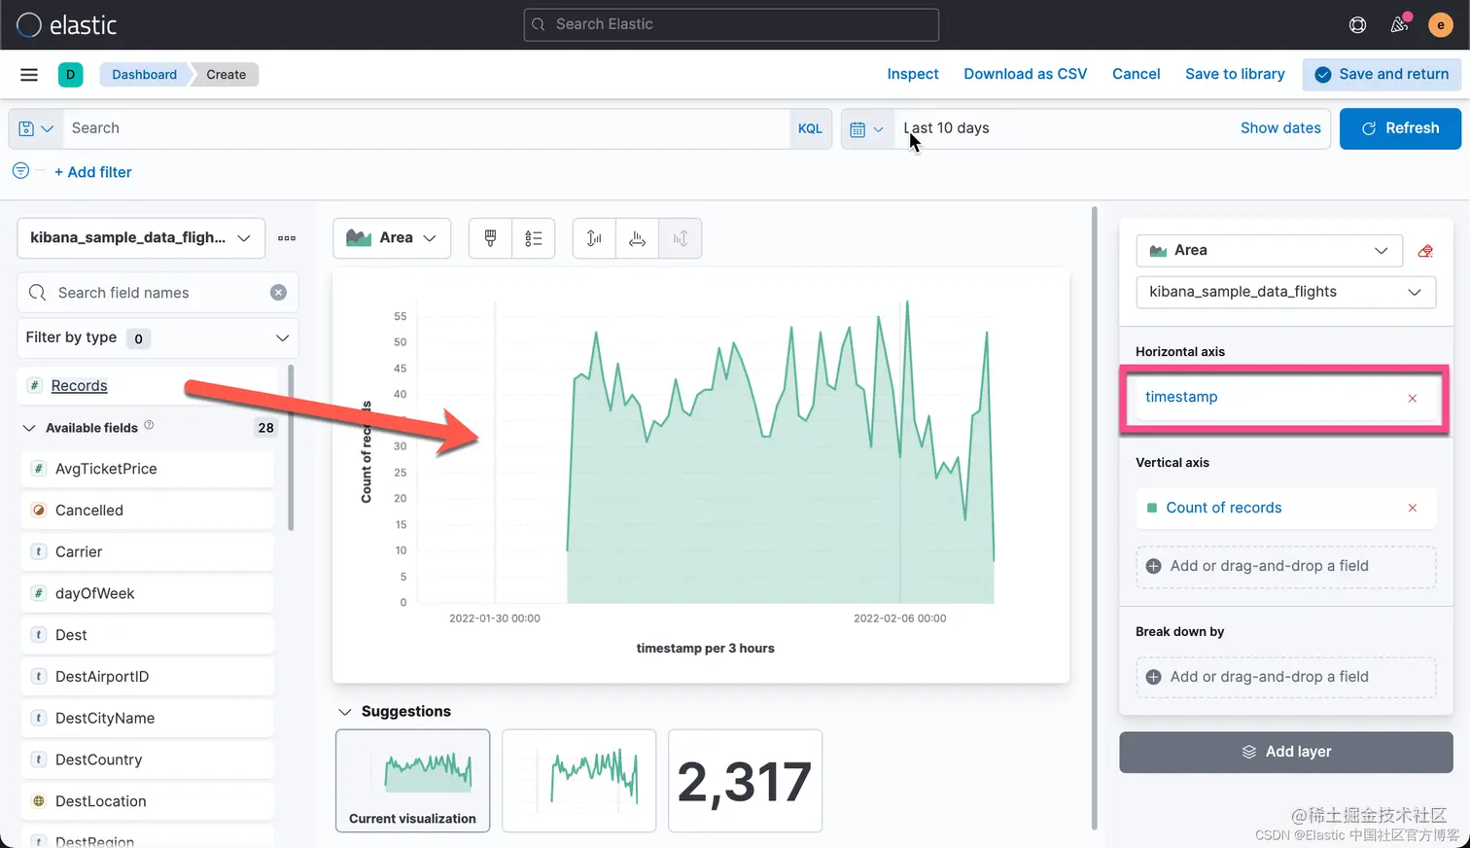Click Available fields info icon
1470x848 pixels.
coord(149,425)
